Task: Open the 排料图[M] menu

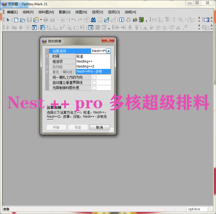Action: 46,12
